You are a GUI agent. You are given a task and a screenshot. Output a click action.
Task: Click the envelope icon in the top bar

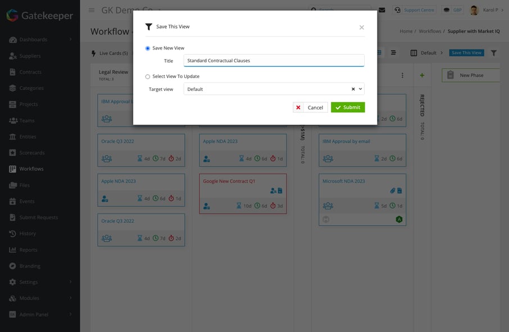point(382,10)
